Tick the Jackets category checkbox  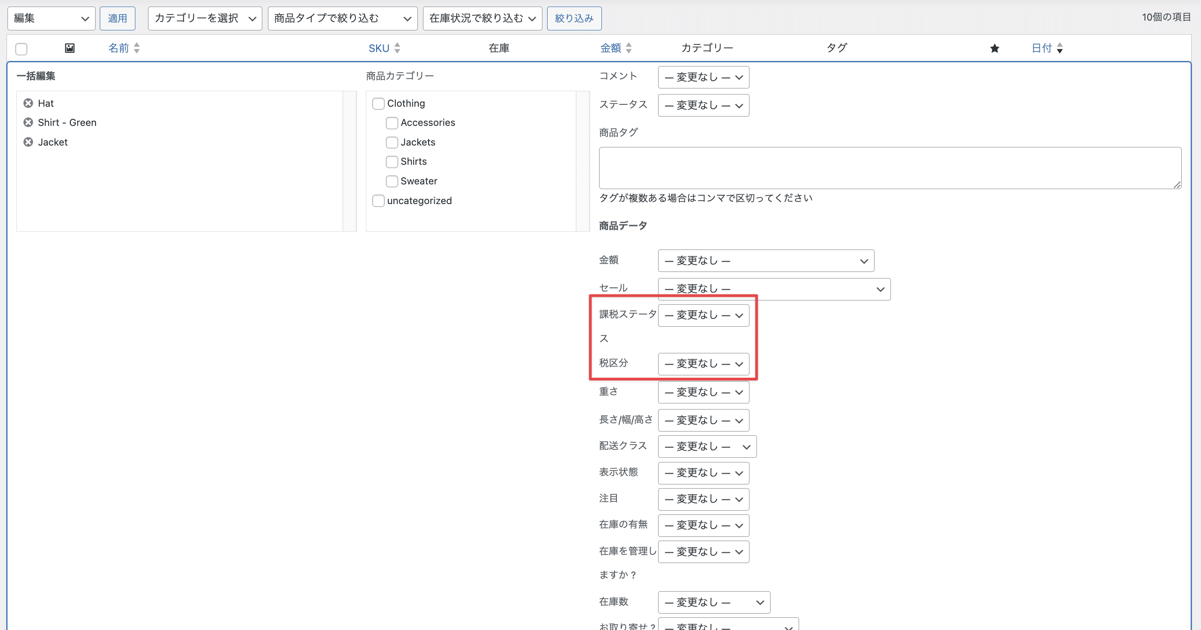point(392,142)
